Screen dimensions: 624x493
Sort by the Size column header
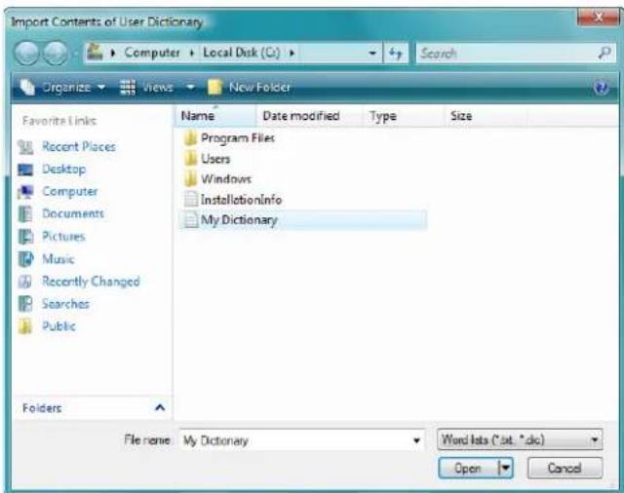pyautogui.click(x=486, y=116)
